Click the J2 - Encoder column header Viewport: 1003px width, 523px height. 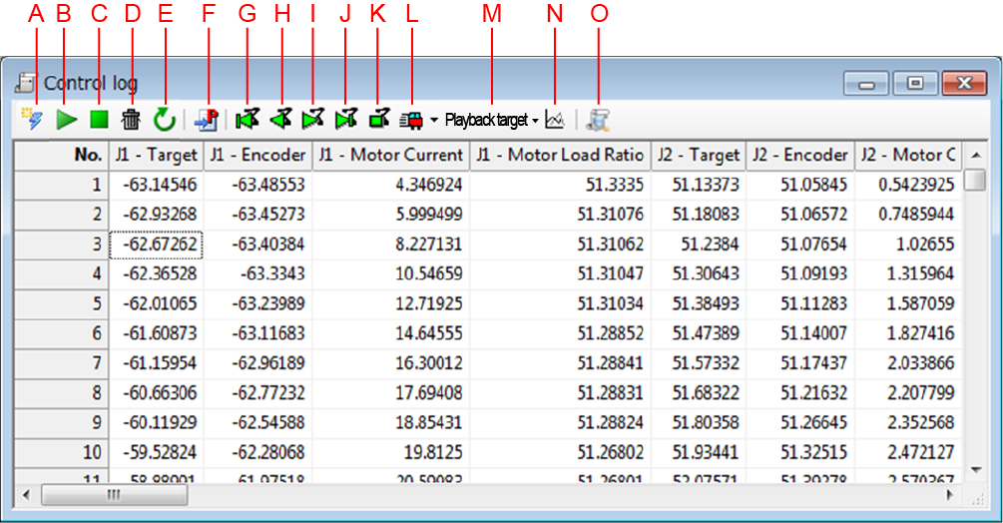[x=799, y=155]
